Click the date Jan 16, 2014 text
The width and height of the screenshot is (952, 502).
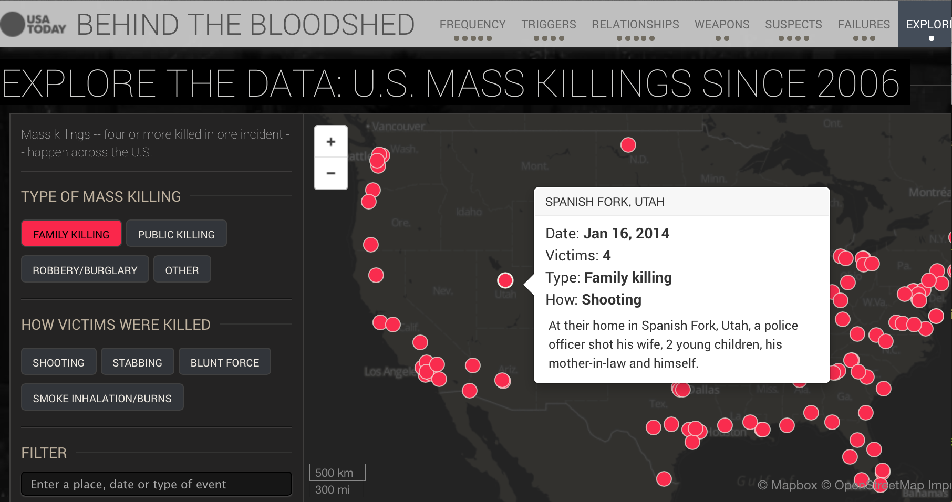pos(626,234)
